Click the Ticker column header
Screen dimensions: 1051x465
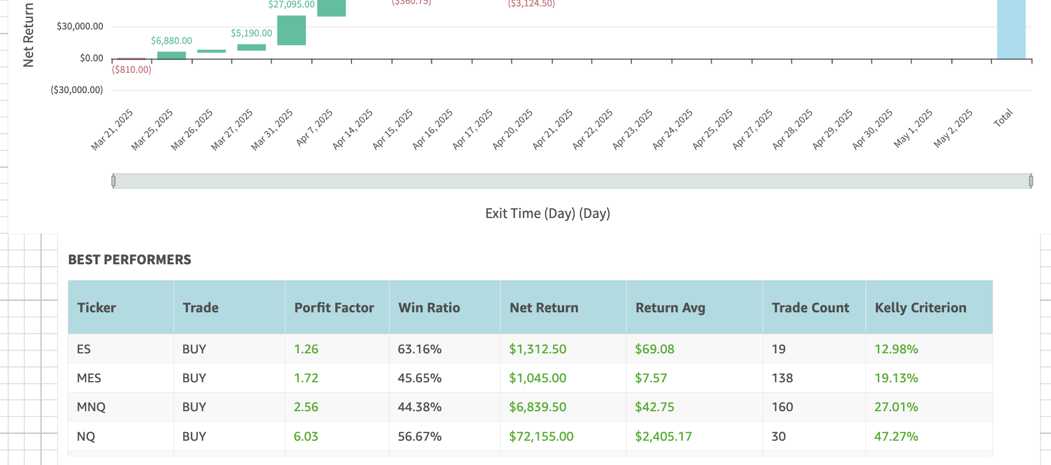pyautogui.click(x=97, y=308)
